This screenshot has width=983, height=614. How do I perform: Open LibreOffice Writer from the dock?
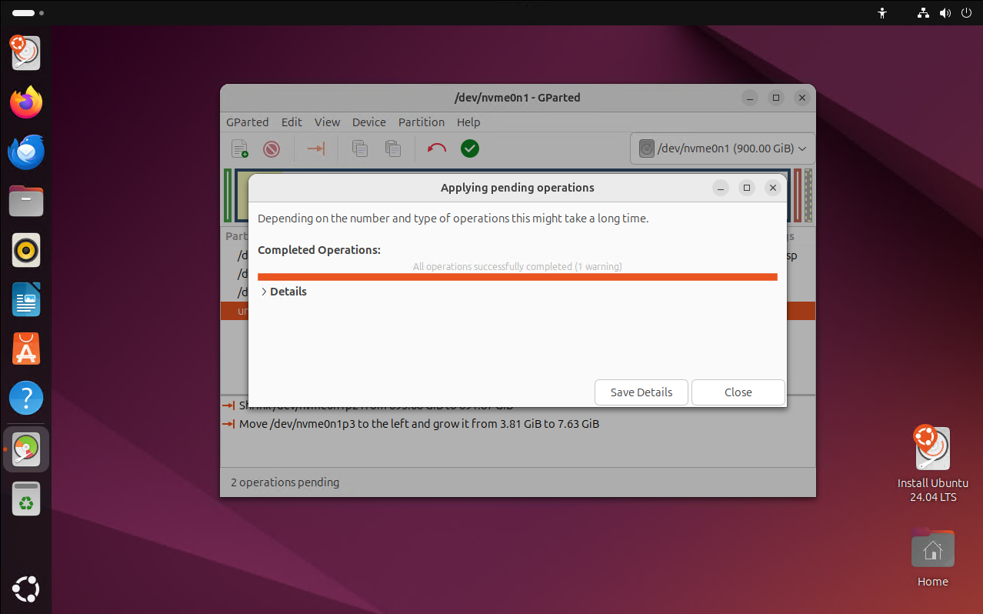point(26,299)
